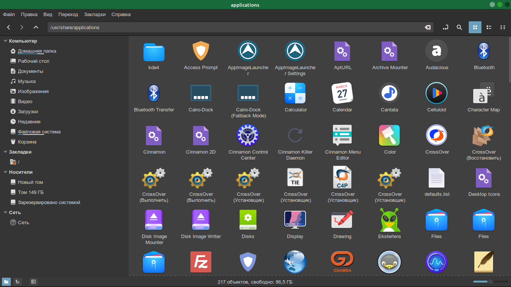Switch to list view
This screenshot has width=511, height=287.
point(489,27)
